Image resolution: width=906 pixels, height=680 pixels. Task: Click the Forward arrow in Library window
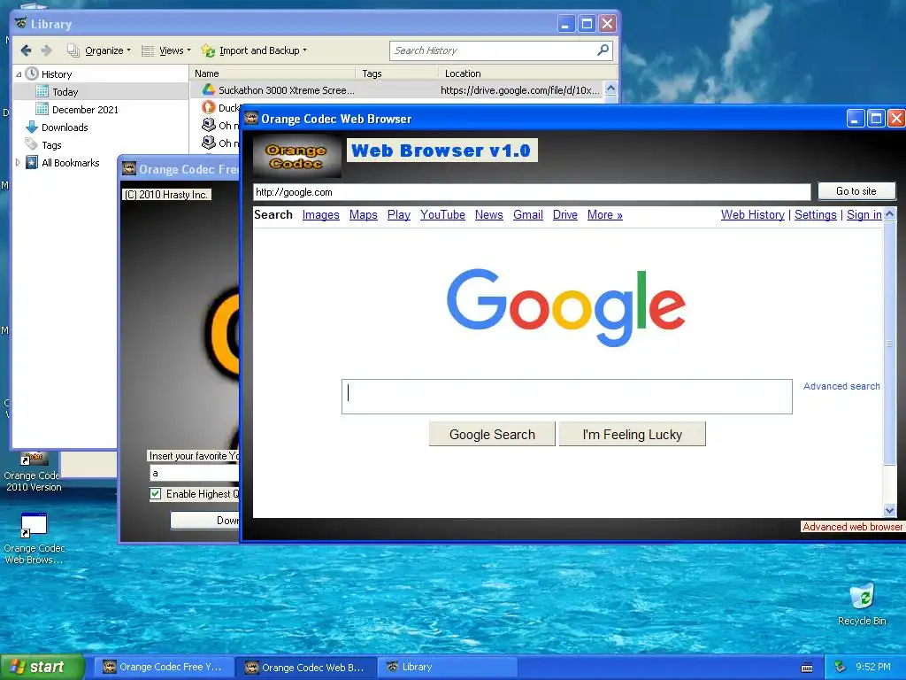point(47,50)
